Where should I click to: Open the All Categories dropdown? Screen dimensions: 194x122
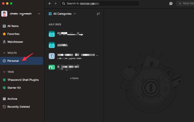click(x=62, y=14)
